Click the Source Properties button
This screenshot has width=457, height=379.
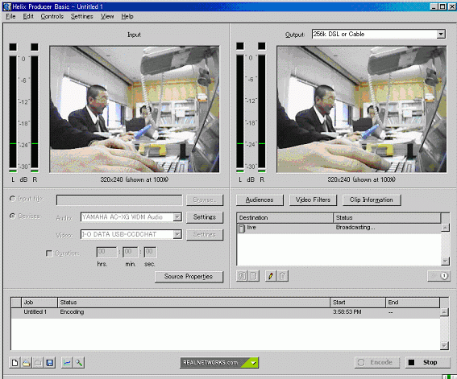189,277
